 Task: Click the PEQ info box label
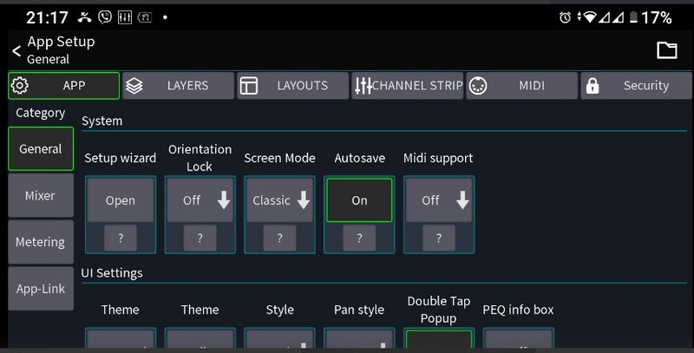(518, 310)
